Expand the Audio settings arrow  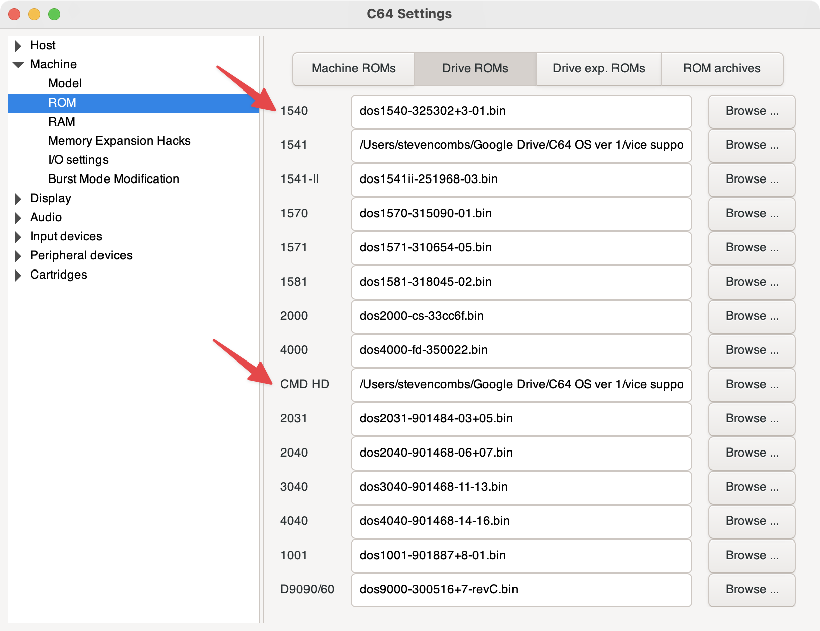click(x=18, y=218)
